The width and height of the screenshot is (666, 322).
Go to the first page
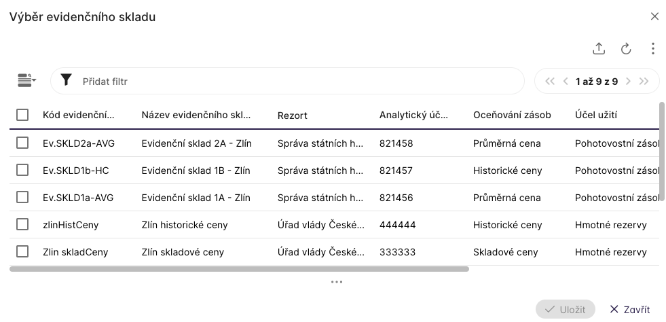pyautogui.click(x=550, y=82)
